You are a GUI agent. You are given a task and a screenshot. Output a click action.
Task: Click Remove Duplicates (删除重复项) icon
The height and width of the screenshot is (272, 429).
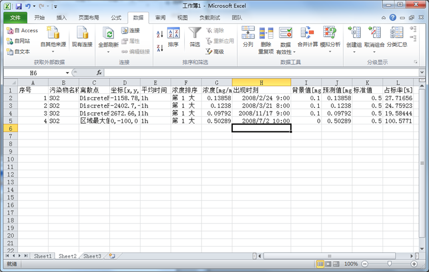[266, 34]
